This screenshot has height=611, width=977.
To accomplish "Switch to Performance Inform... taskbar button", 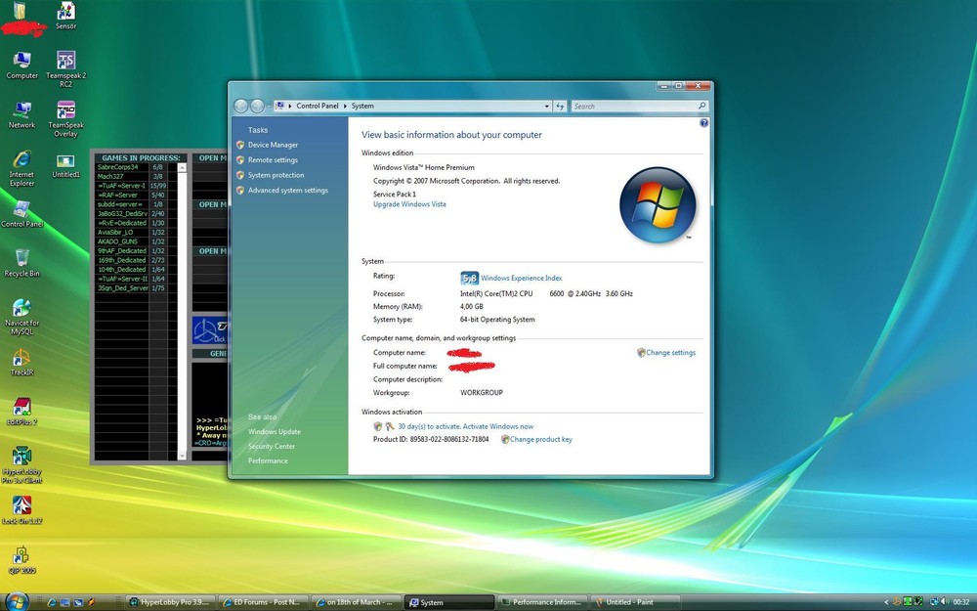I will (541, 602).
